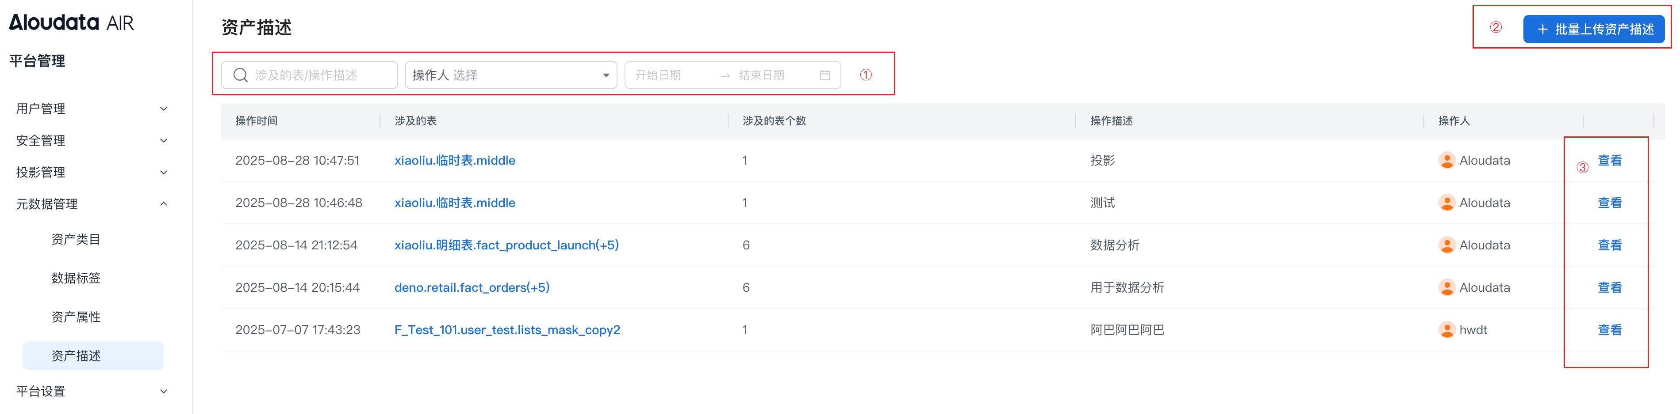
Task: Select the 资产属性 menu item
Action: coord(76,317)
